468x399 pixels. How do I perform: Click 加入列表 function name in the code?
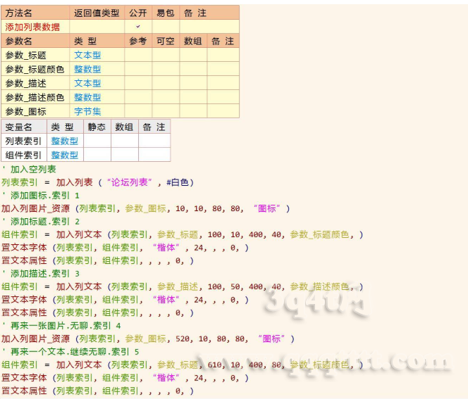[74, 182]
